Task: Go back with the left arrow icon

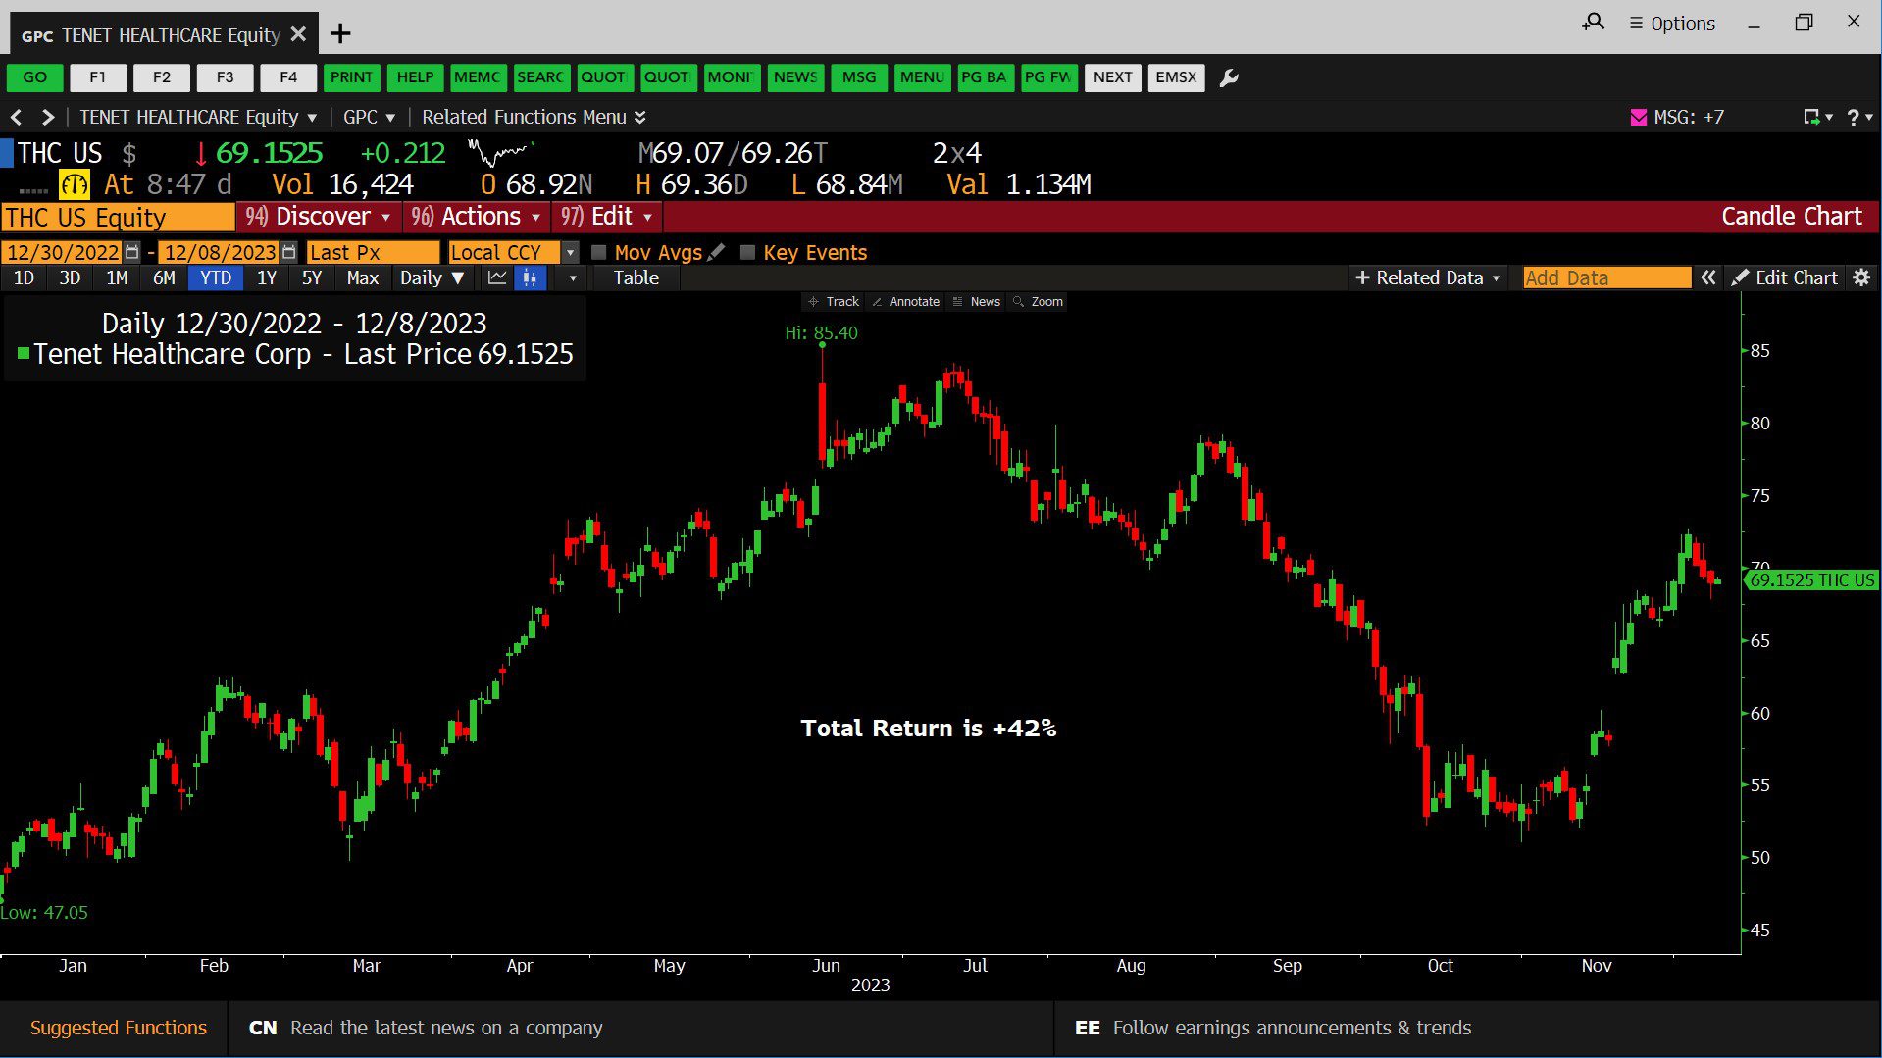Action: (x=16, y=117)
